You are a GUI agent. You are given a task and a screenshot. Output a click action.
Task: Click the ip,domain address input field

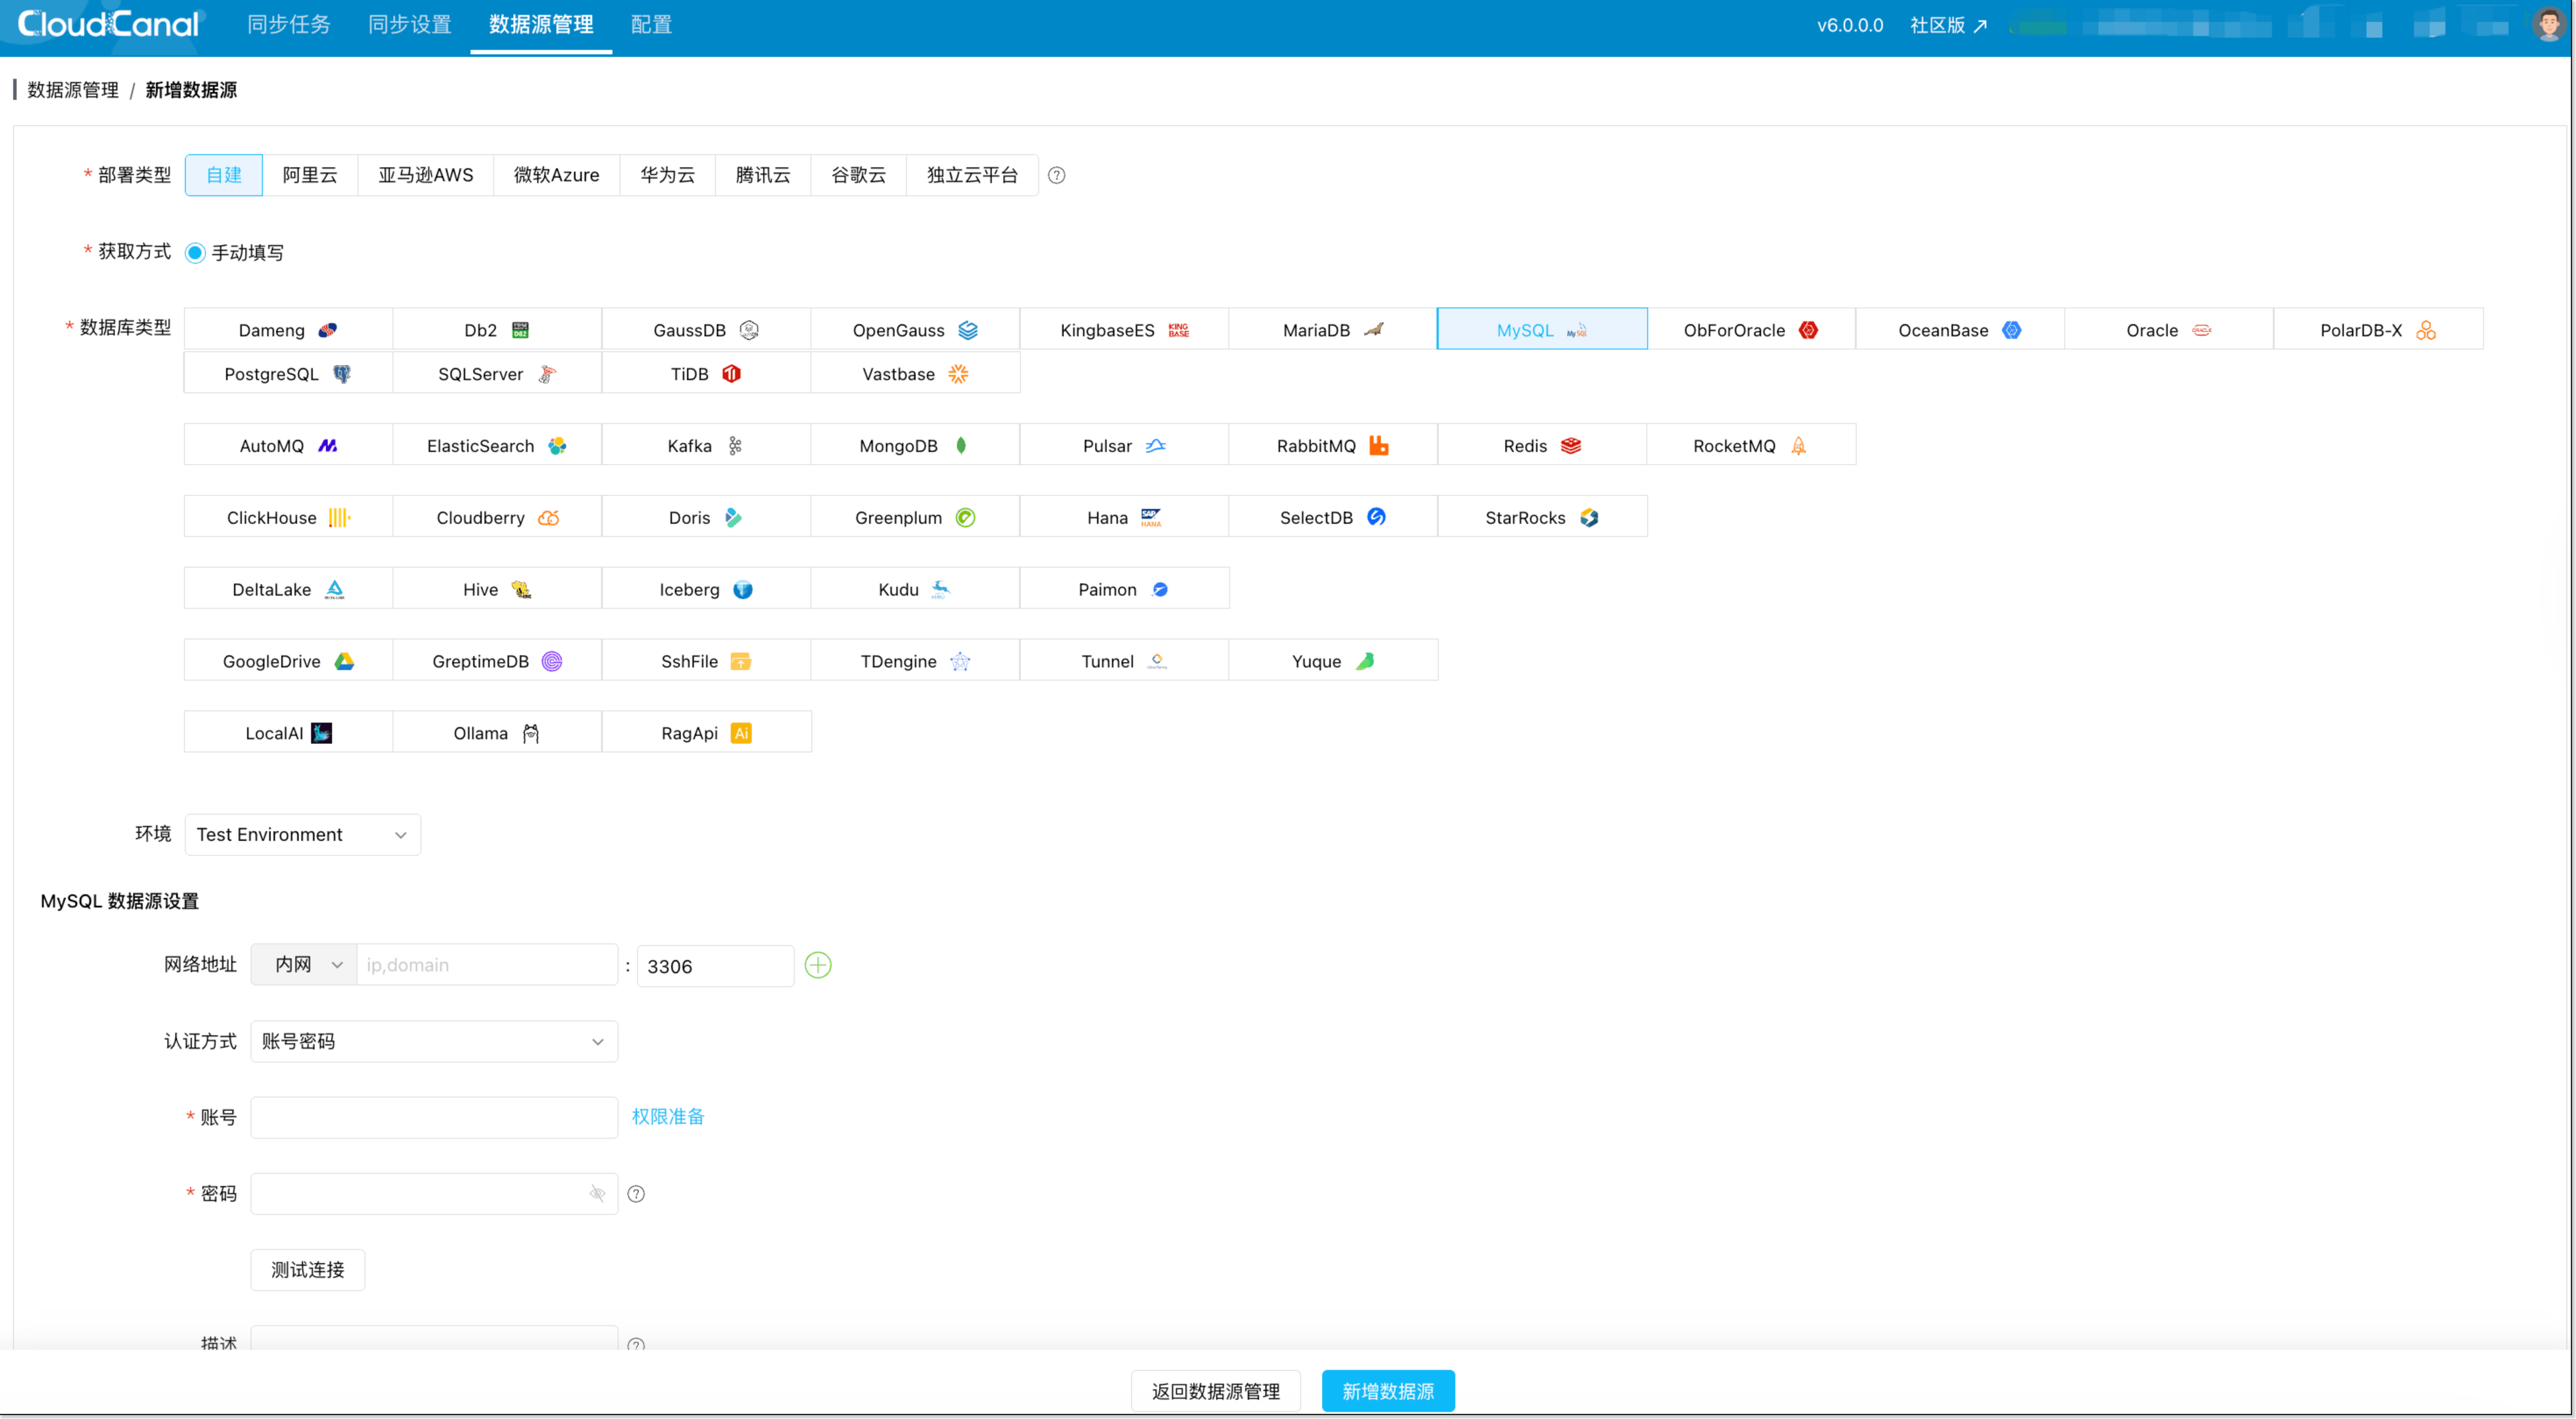pyautogui.click(x=487, y=965)
